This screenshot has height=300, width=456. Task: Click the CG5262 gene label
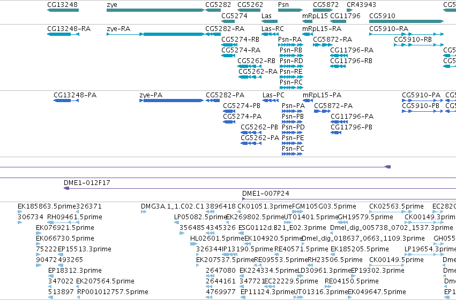click(250, 5)
